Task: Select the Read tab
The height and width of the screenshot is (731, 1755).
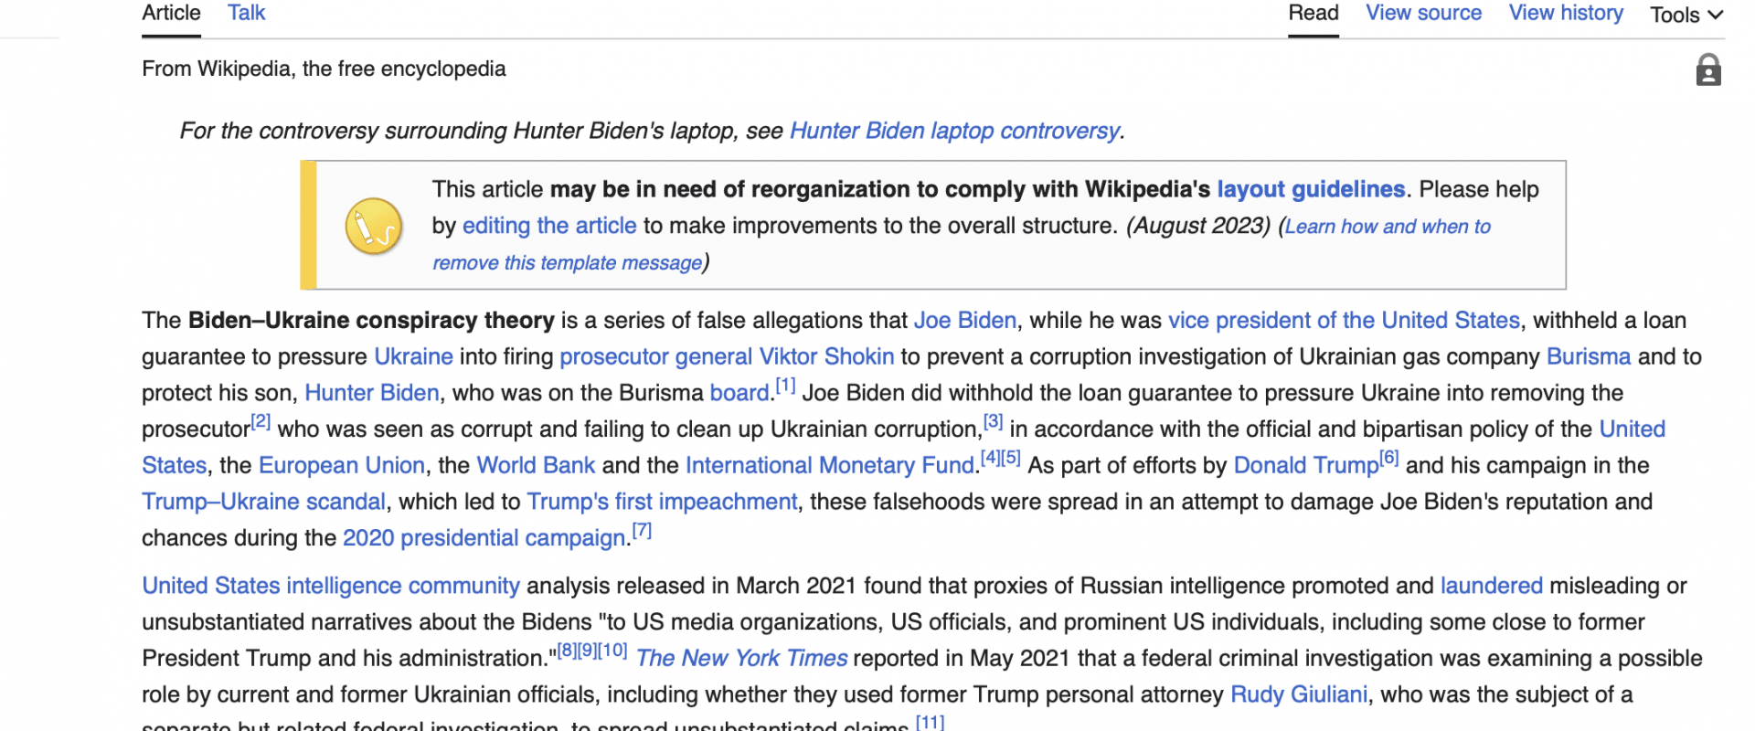Action: pyautogui.click(x=1313, y=13)
